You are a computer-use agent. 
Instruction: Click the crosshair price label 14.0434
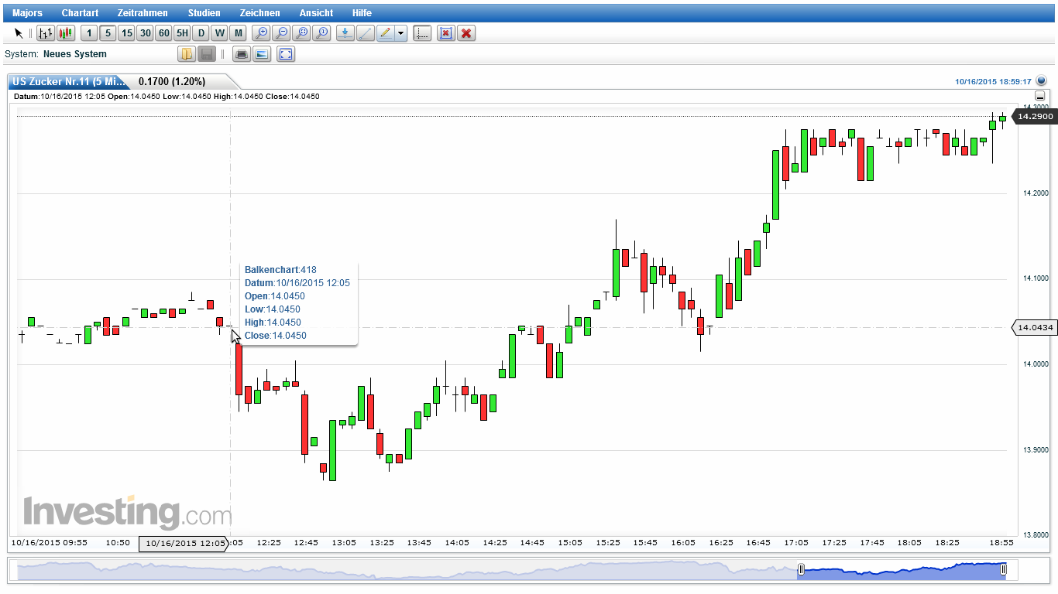[x=1035, y=328]
